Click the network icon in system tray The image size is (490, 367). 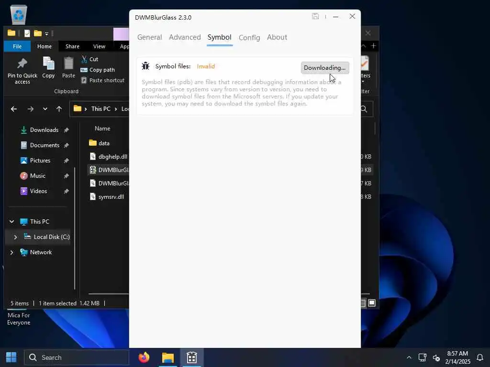423,357
